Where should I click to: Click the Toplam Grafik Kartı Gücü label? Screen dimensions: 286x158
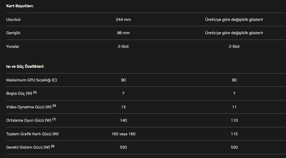pyautogui.click(x=32, y=134)
